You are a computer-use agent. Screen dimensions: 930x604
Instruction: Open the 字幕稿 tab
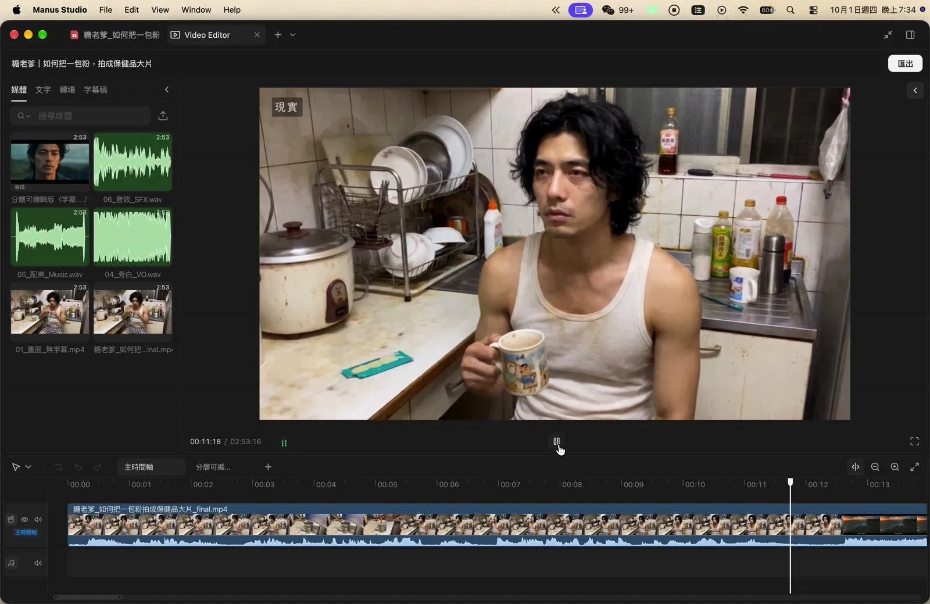[95, 90]
